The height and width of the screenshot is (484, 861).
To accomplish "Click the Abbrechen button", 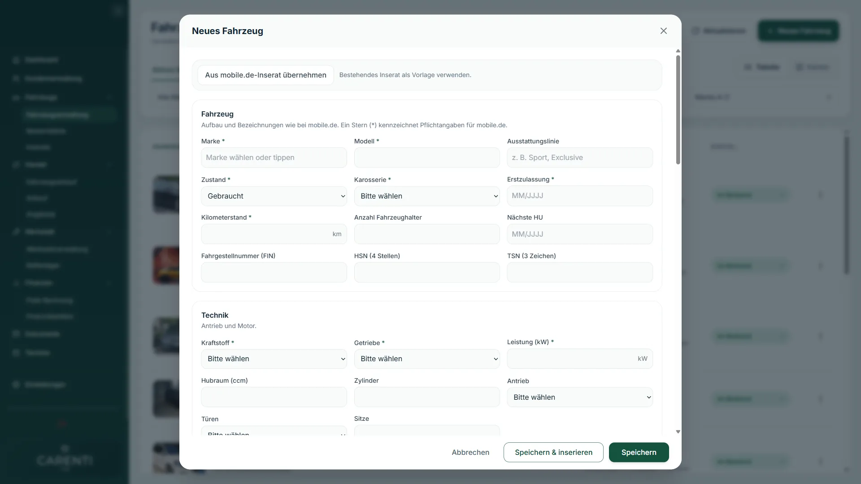I will 470,453.
